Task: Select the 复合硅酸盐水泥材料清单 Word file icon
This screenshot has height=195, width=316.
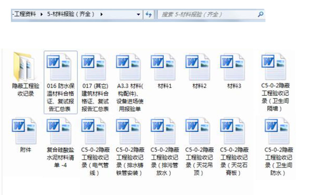Action: click(x=59, y=131)
